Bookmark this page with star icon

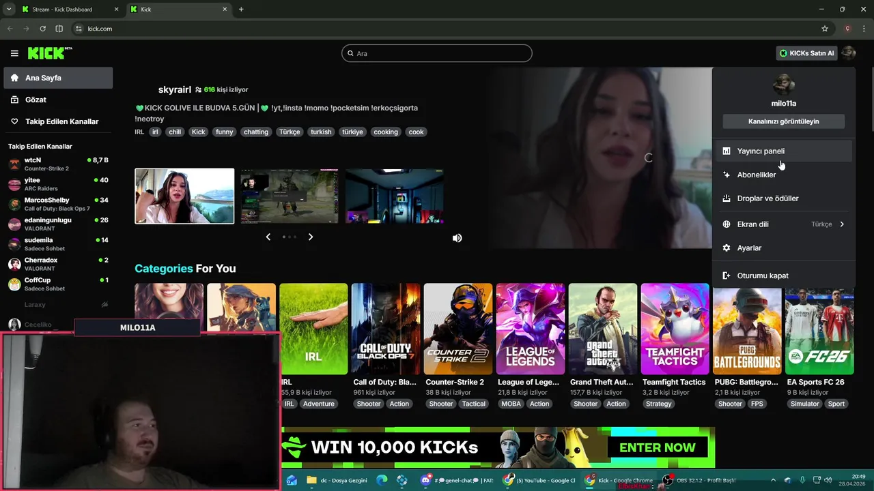coord(825,29)
